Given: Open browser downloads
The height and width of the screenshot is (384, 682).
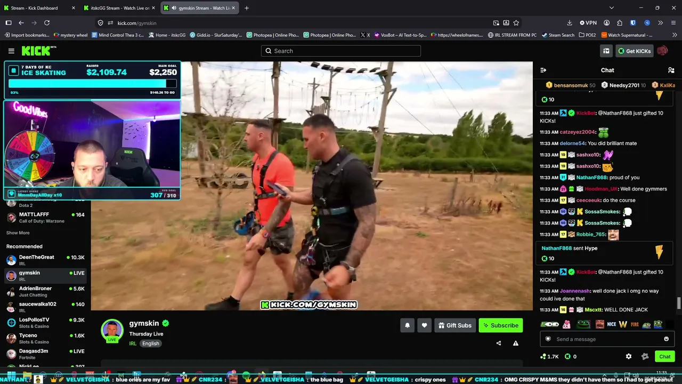Looking at the screenshot, I should (x=569, y=23).
